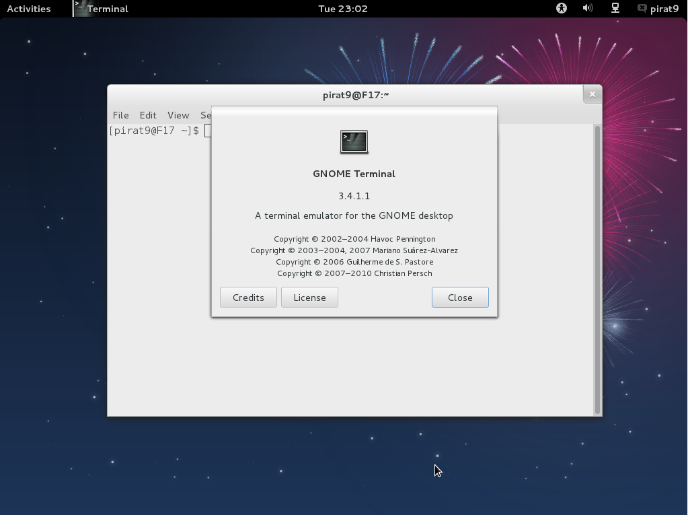This screenshot has width=688, height=515.
Task: Click the [pirat9@F17 ~]$ prompt text
Action: pos(154,131)
